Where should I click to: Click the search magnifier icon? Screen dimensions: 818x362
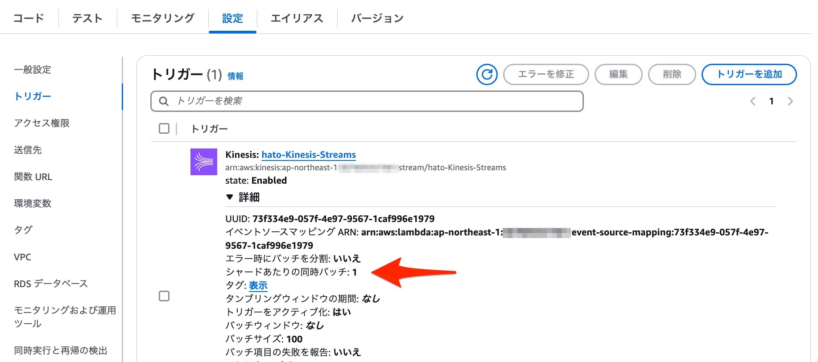pos(164,101)
